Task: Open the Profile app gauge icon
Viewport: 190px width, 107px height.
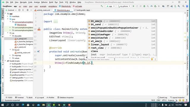Action: click(151, 6)
